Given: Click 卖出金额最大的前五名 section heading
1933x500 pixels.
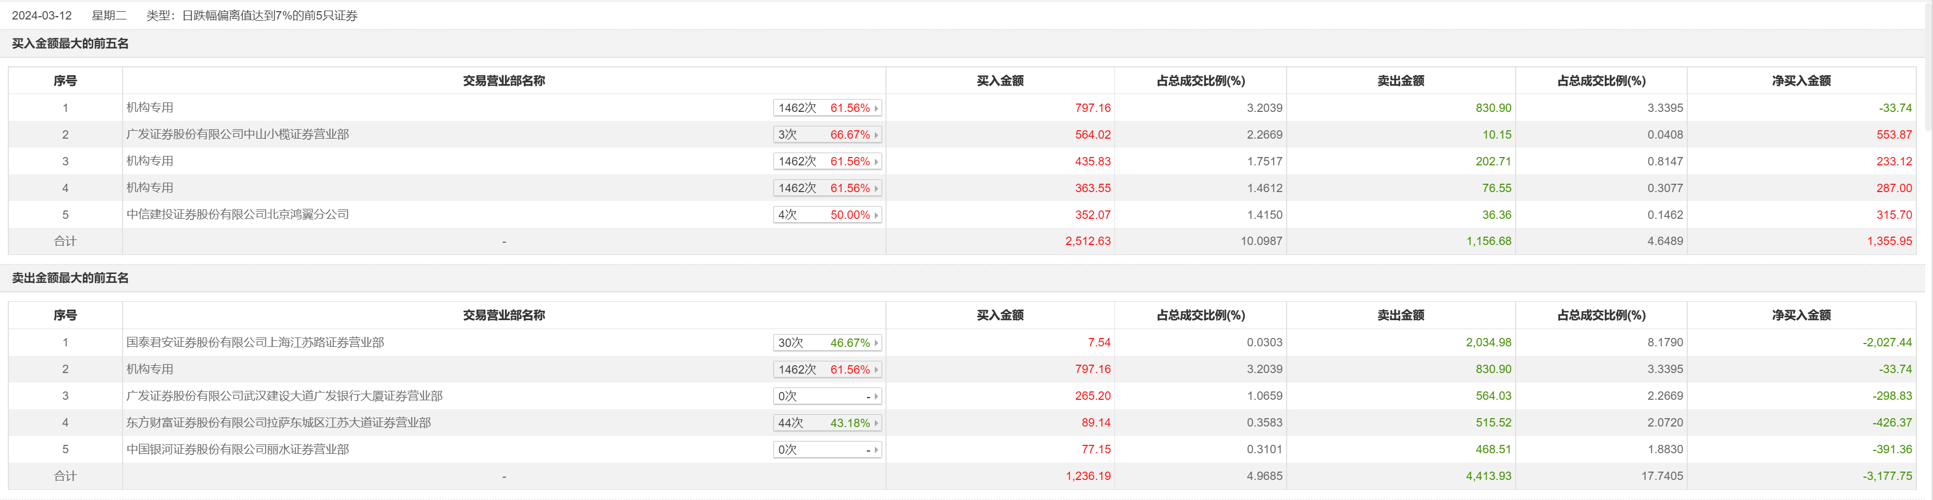Looking at the screenshot, I should point(70,278).
